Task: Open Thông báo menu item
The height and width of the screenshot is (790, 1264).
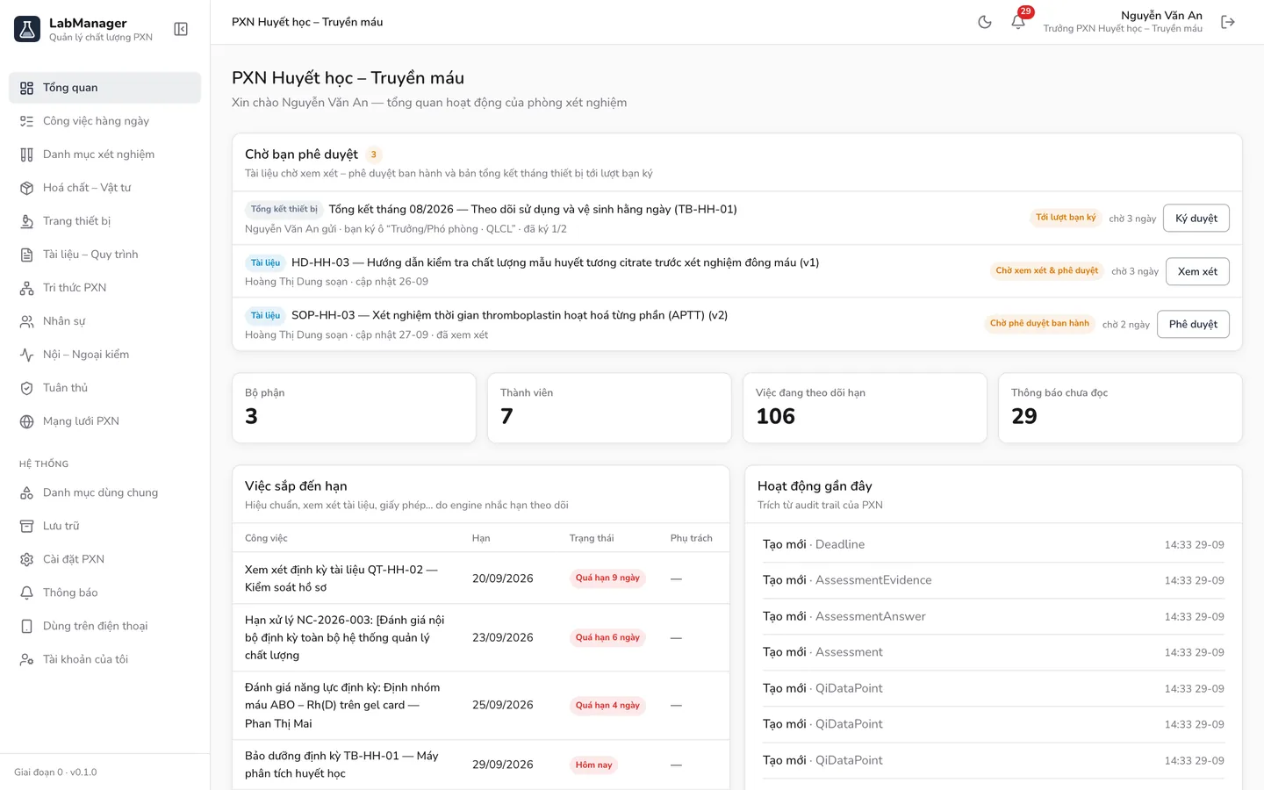Action: click(x=105, y=592)
